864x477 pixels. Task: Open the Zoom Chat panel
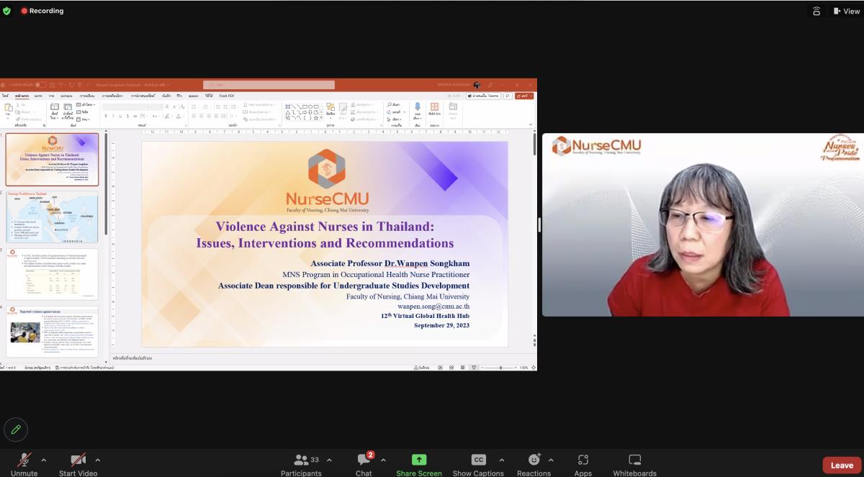(364, 464)
